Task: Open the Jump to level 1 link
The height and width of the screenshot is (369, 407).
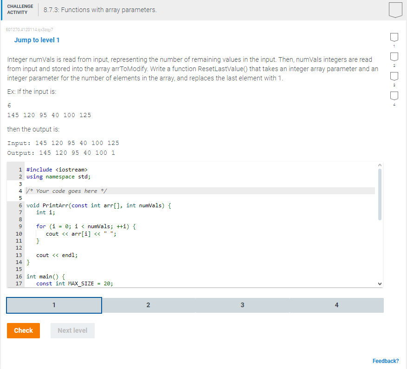Action: [37, 40]
